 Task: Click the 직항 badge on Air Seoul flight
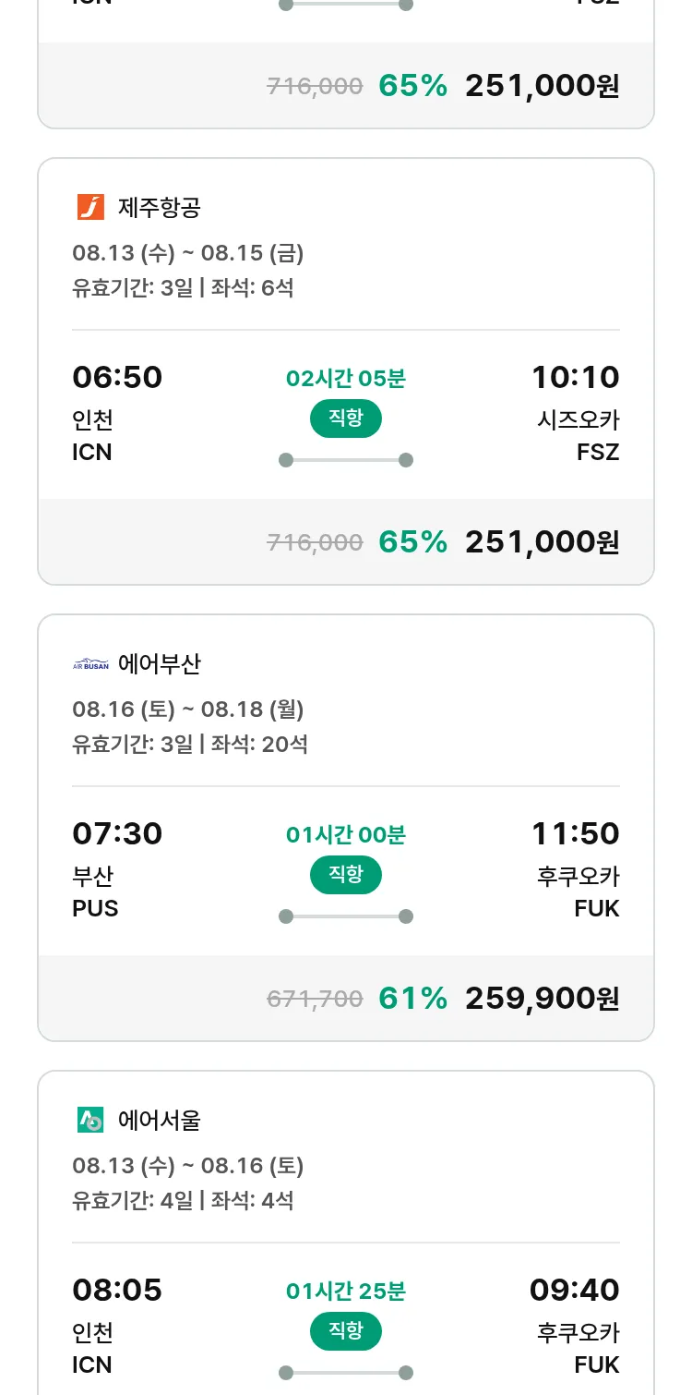[x=346, y=1331]
